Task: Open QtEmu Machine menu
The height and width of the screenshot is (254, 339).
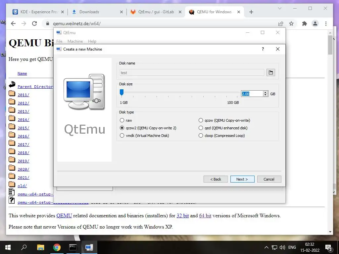Action: coord(75,41)
